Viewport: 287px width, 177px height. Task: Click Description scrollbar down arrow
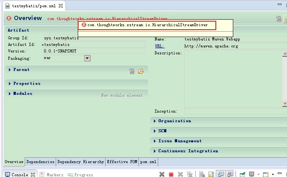point(285,104)
